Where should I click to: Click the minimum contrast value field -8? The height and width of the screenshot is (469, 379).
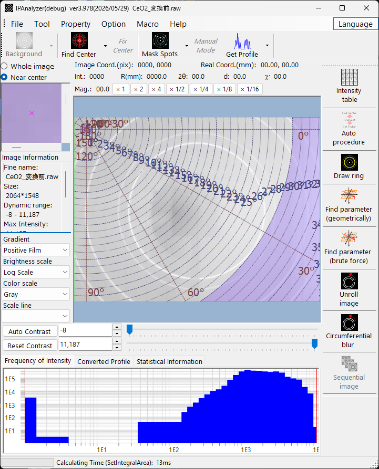(86, 330)
